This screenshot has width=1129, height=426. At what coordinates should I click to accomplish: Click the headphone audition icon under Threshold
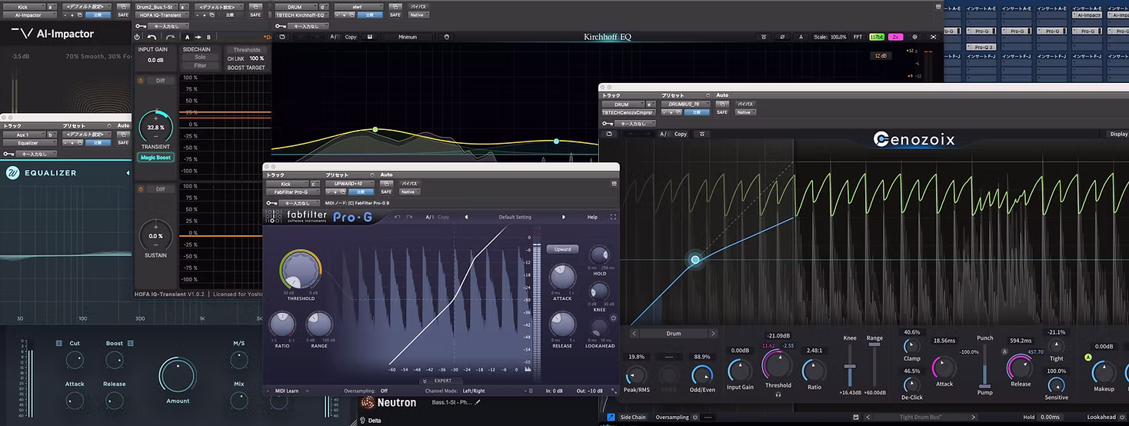coord(778,394)
